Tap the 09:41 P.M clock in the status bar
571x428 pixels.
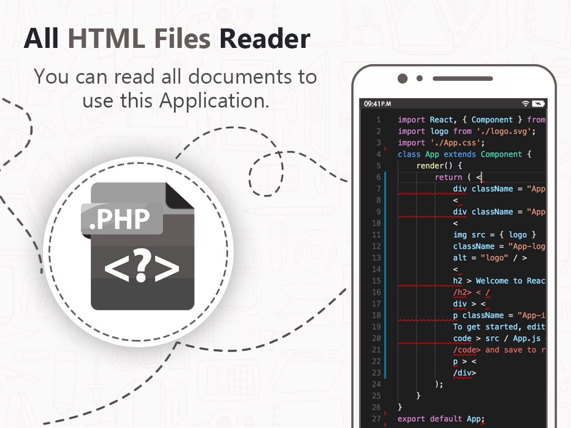pyautogui.click(x=378, y=104)
